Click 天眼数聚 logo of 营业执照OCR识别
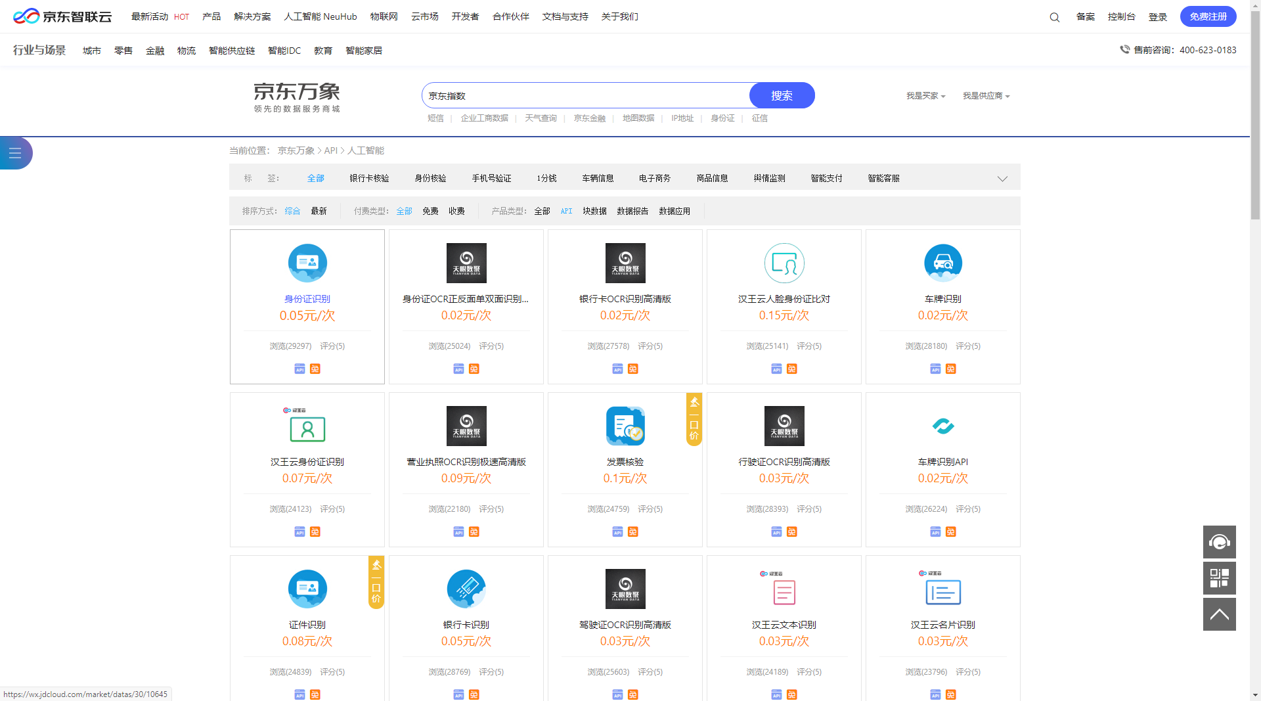The height and width of the screenshot is (701, 1261). (x=466, y=426)
